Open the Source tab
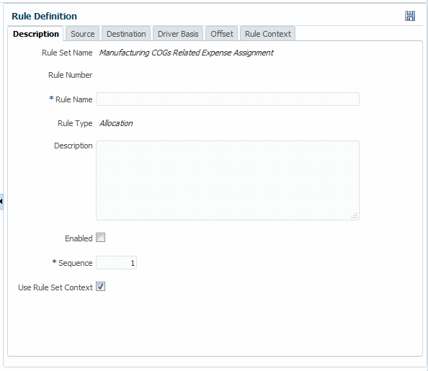 (82, 34)
